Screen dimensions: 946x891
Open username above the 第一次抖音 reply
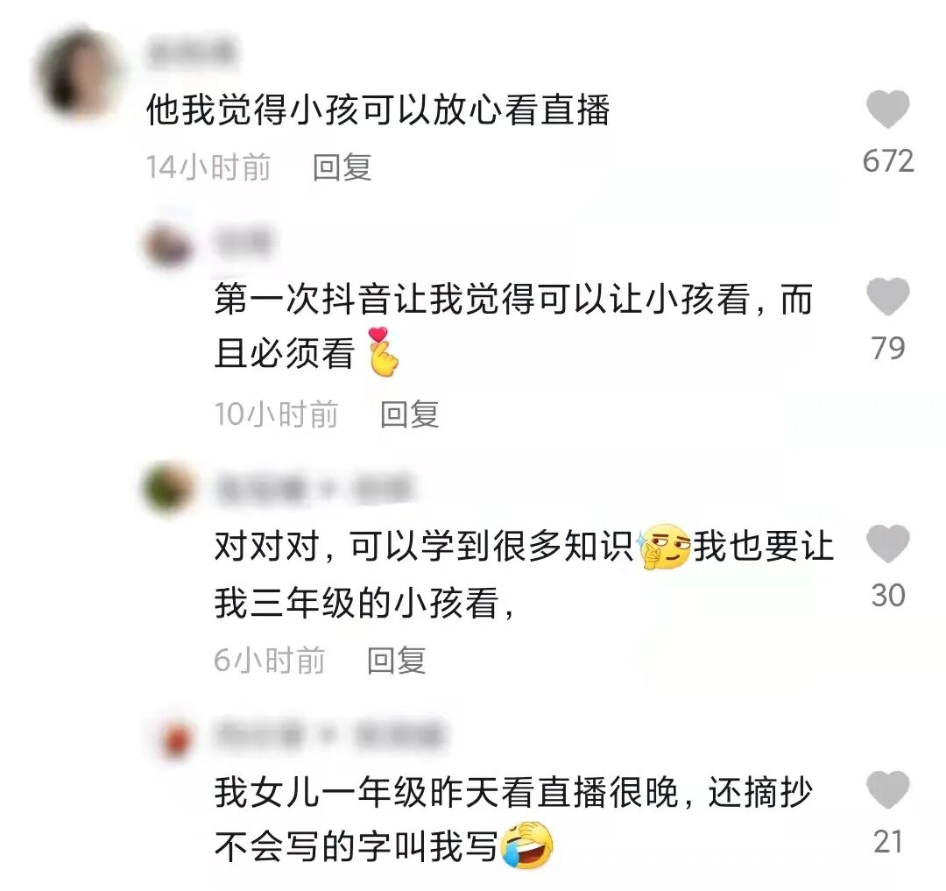pyautogui.click(x=243, y=242)
